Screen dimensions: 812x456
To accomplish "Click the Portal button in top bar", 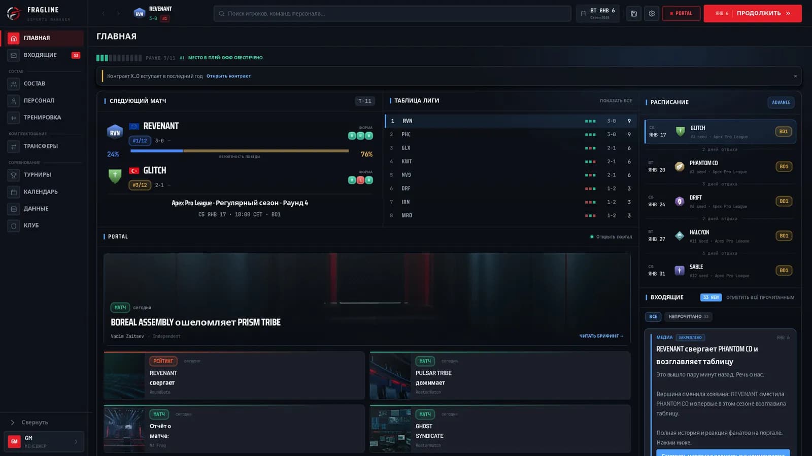I will (x=681, y=14).
